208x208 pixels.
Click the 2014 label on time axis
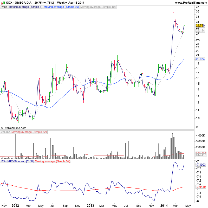(164, 206)
